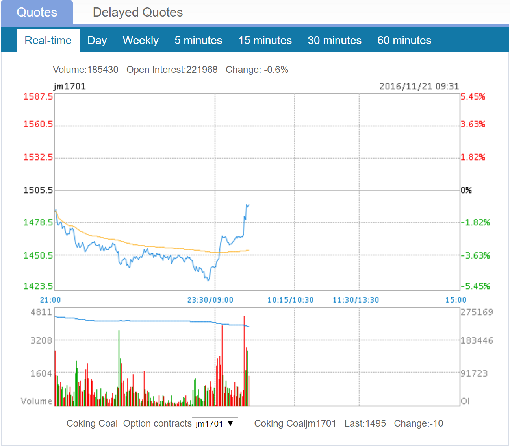Click the 23:30/09:00 time axis label
Screen dimensions: 510x447
[210, 300]
